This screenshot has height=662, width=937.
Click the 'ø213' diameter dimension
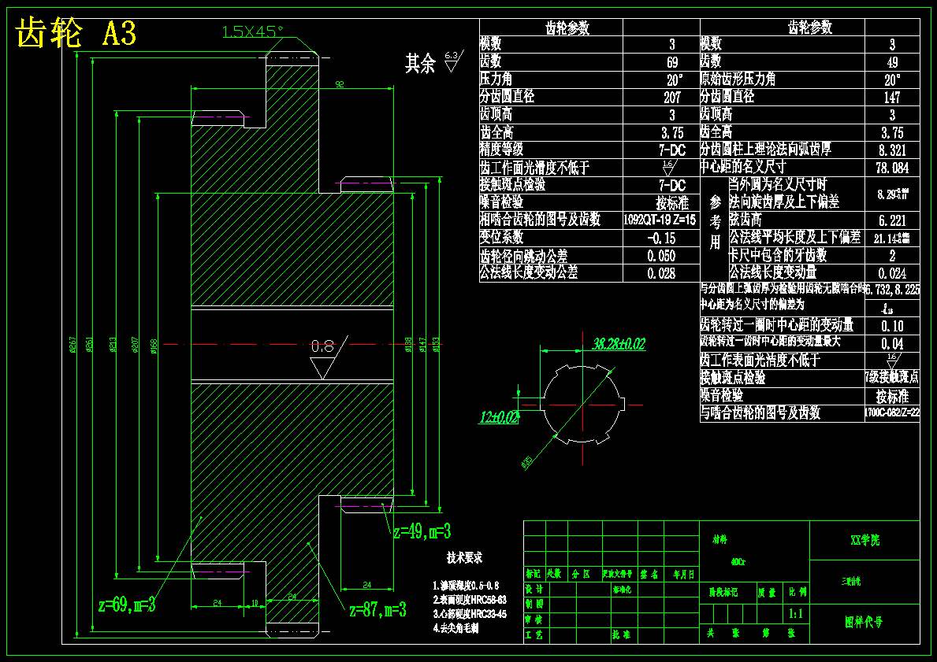[x=113, y=345]
